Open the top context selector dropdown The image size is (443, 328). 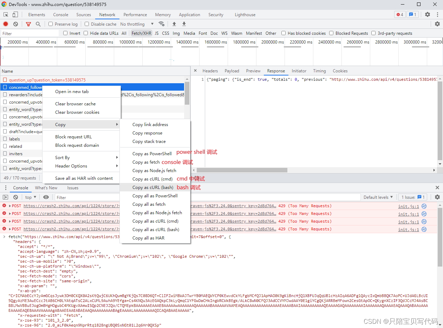click(31, 197)
